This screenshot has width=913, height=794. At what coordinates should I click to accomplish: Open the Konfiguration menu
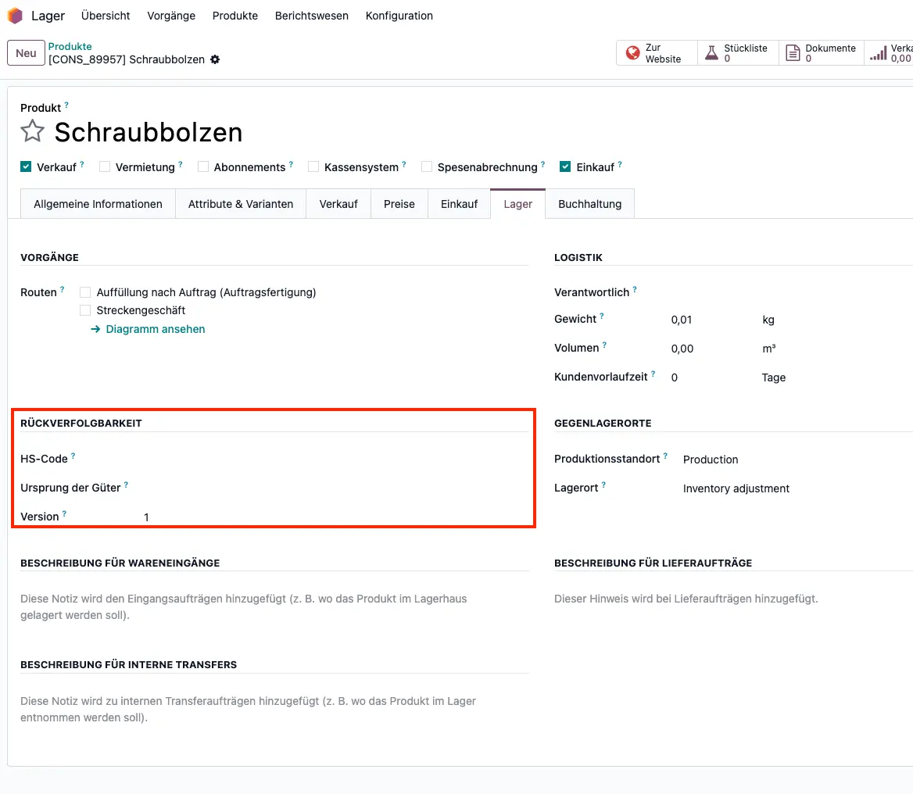pos(399,15)
